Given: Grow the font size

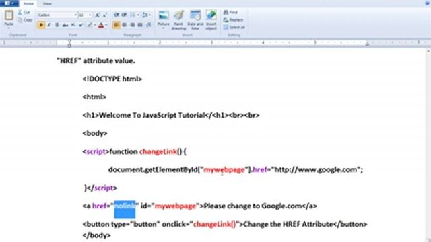Looking at the screenshot, I should coord(97,15).
